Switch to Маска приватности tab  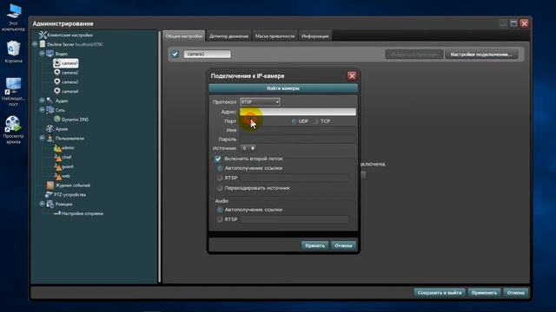click(275, 36)
